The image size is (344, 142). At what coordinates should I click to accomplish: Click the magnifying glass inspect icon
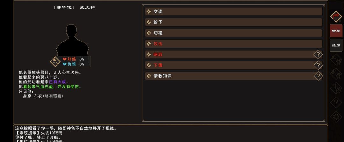[x=55, y=61]
